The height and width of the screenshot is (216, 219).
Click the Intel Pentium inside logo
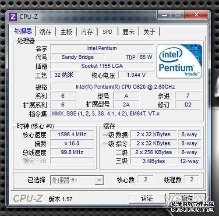pyautogui.click(x=179, y=61)
